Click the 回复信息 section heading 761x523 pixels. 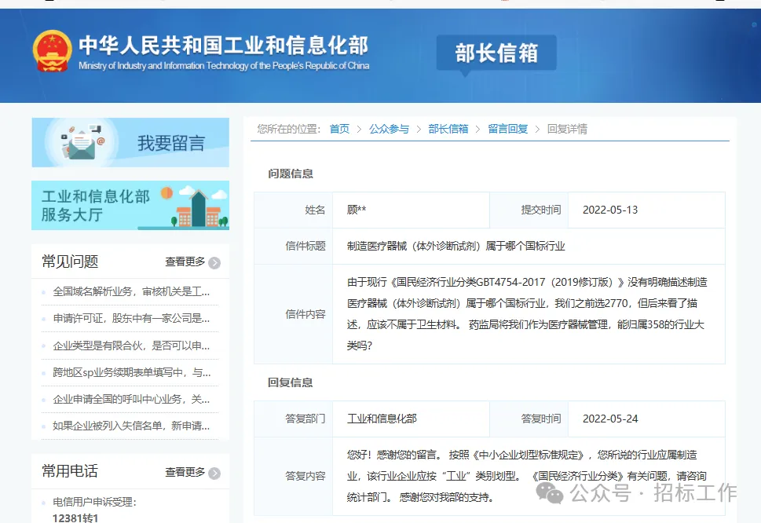click(x=291, y=382)
